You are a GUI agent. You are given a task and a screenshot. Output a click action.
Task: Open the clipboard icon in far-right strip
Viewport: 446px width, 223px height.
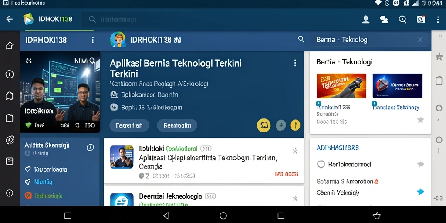[x=439, y=81]
